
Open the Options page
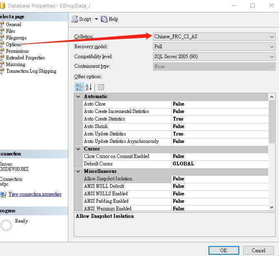coord(14,44)
